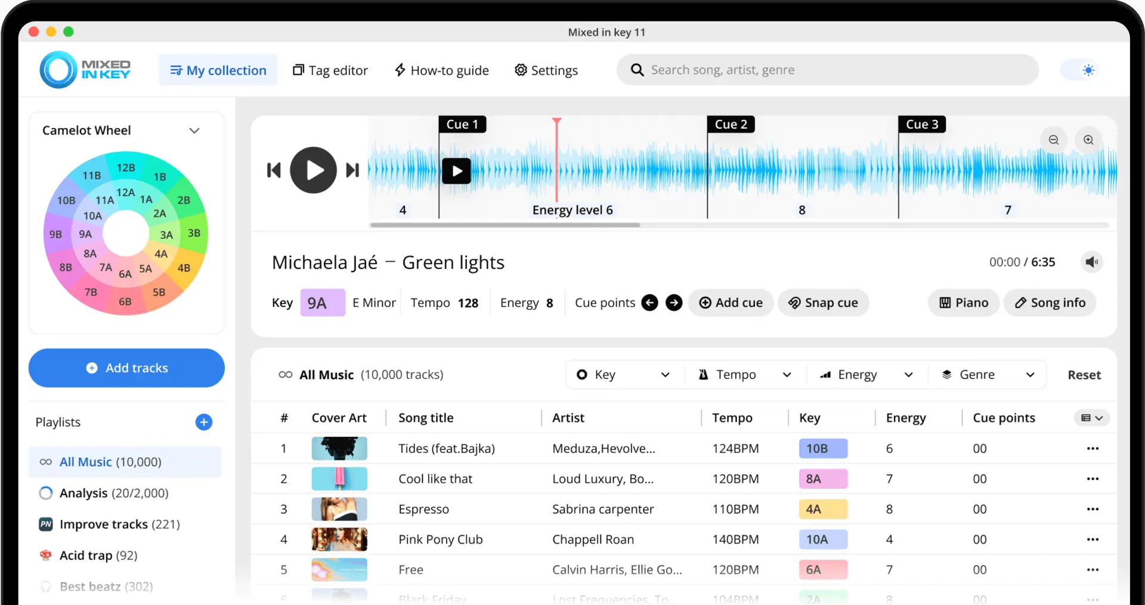Click the Add tracks button
Image resolution: width=1145 pixels, height=605 pixels.
point(126,368)
